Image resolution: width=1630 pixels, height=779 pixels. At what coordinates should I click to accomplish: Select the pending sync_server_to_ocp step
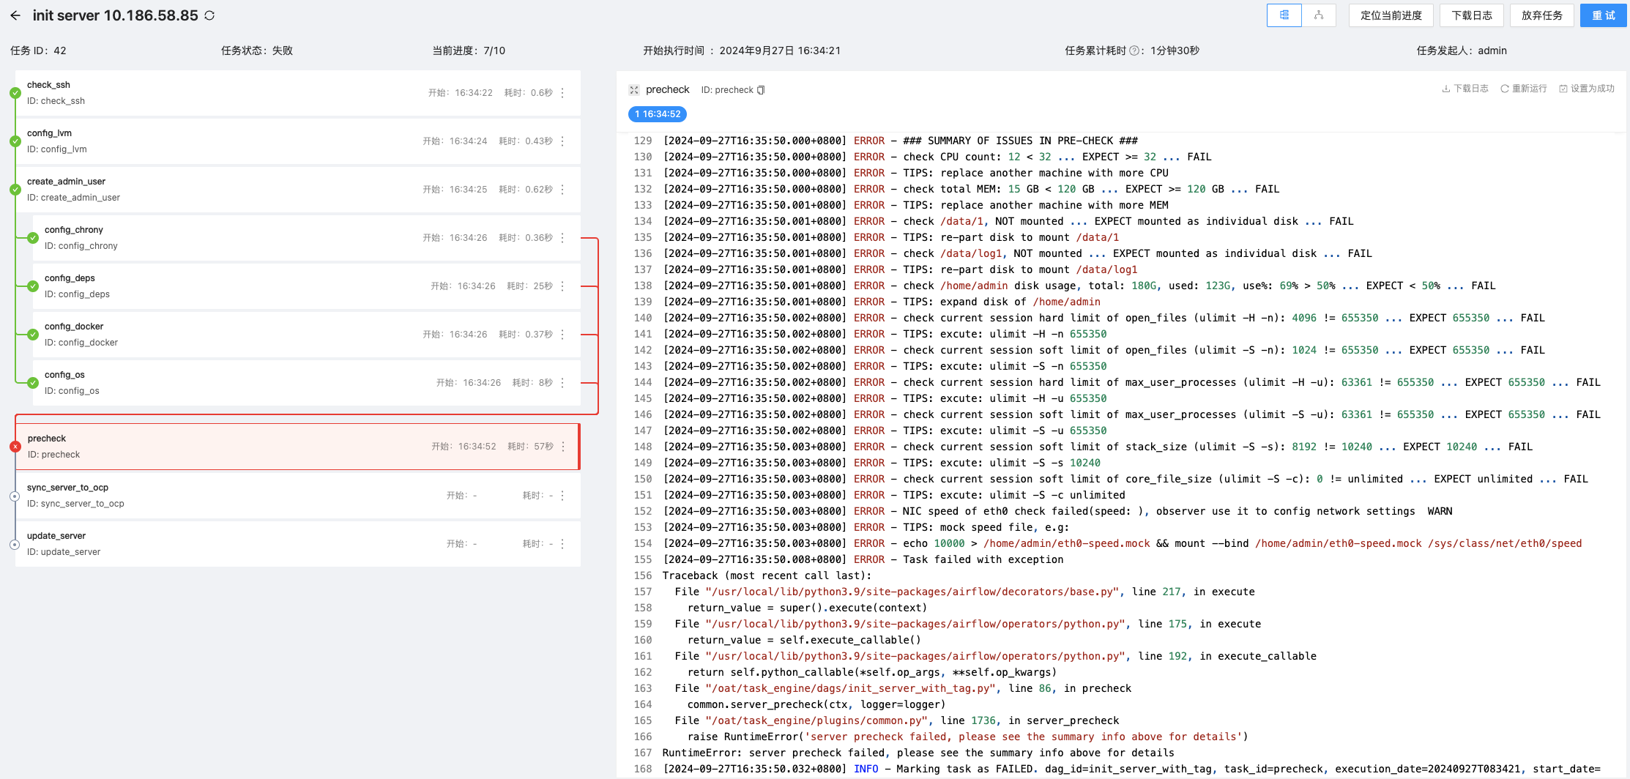(x=220, y=496)
